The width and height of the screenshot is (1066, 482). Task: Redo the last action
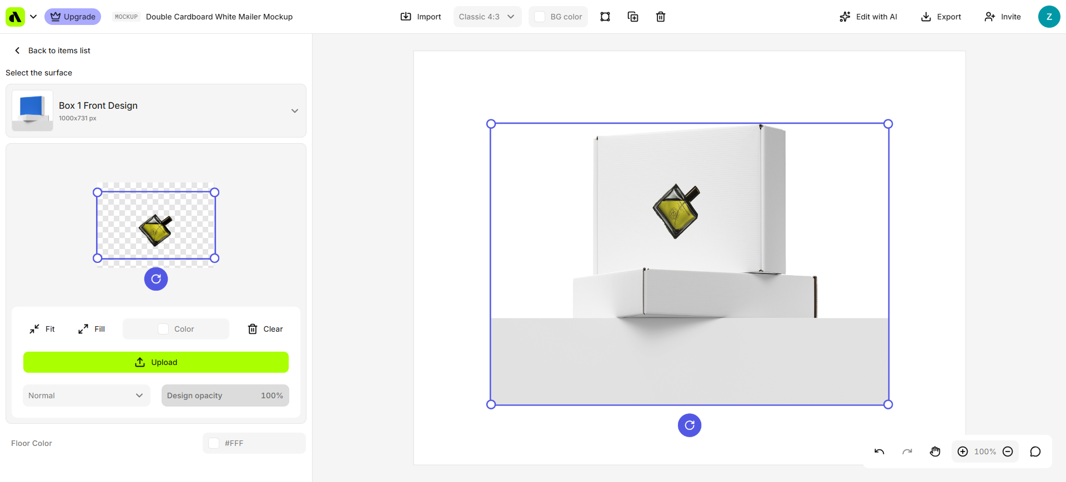click(907, 451)
